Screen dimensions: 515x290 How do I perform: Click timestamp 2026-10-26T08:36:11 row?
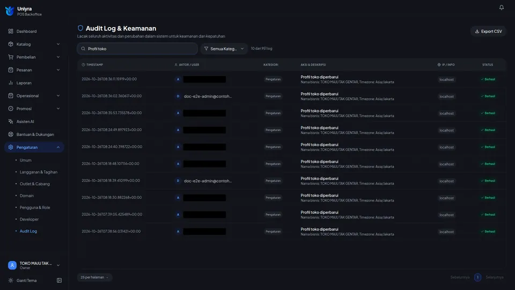pos(109,79)
